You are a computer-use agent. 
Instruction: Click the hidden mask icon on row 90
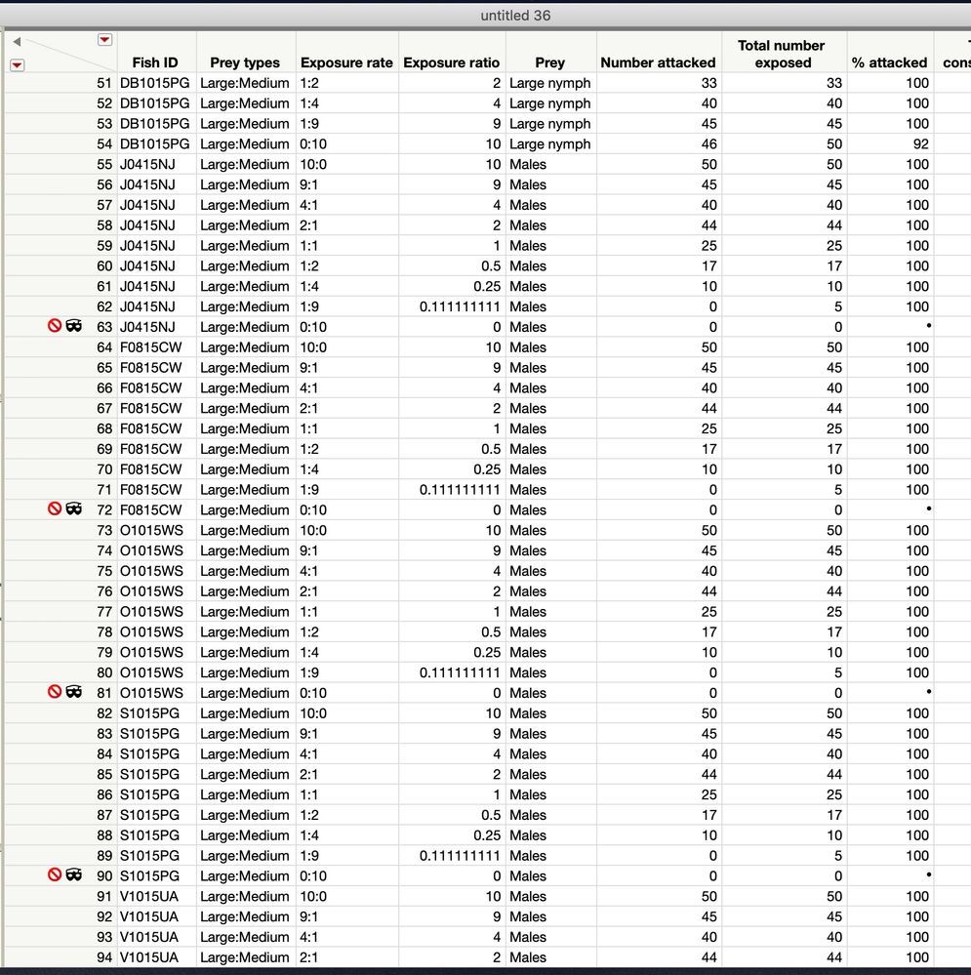(74, 874)
